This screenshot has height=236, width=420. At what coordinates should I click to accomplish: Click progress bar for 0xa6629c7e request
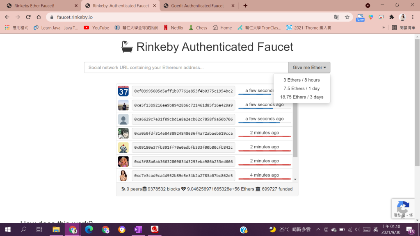click(265, 123)
